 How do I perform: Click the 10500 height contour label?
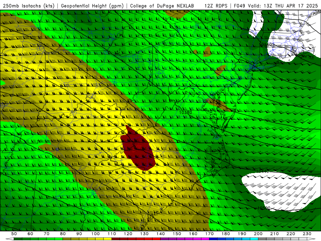pos(264,208)
